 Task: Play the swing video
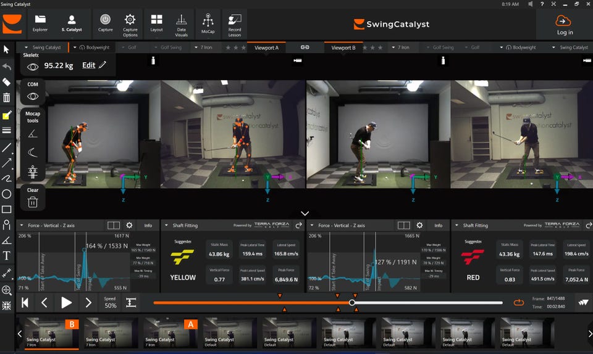point(66,302)
